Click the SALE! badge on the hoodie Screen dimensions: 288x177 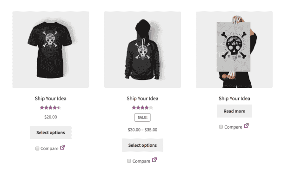(142, 118)
